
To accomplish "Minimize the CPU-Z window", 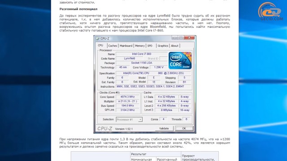I will [x=174, y=38].
